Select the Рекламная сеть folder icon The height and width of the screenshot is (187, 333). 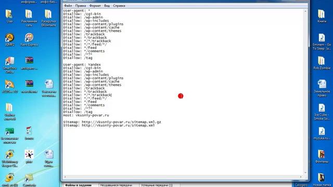(x=29, y=18)
